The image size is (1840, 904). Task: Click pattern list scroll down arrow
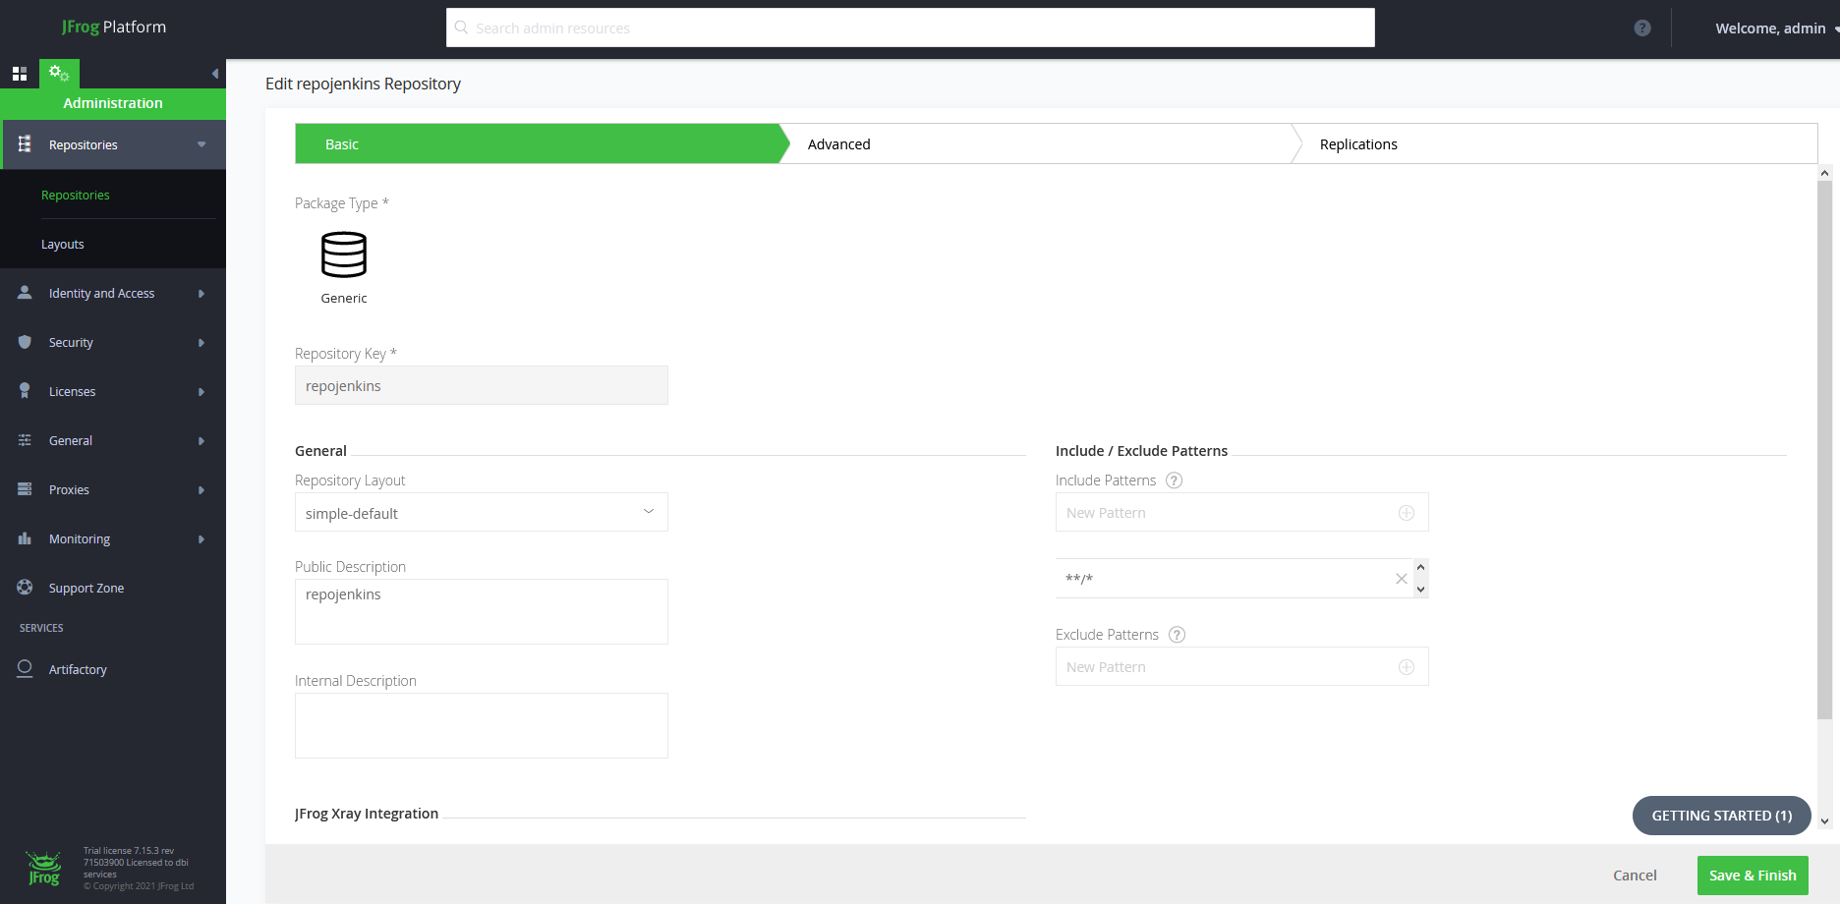(x=1420, y=590)
